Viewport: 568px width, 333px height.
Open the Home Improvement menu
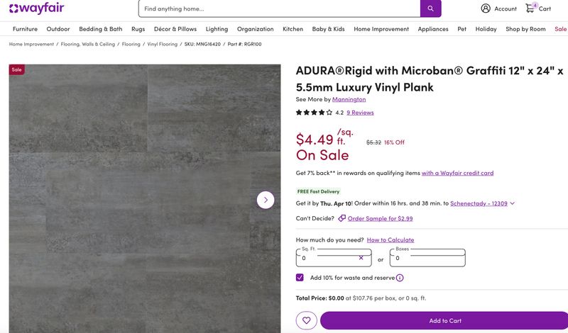381,29
